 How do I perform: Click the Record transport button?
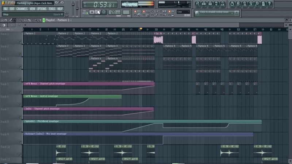(104, 12)
